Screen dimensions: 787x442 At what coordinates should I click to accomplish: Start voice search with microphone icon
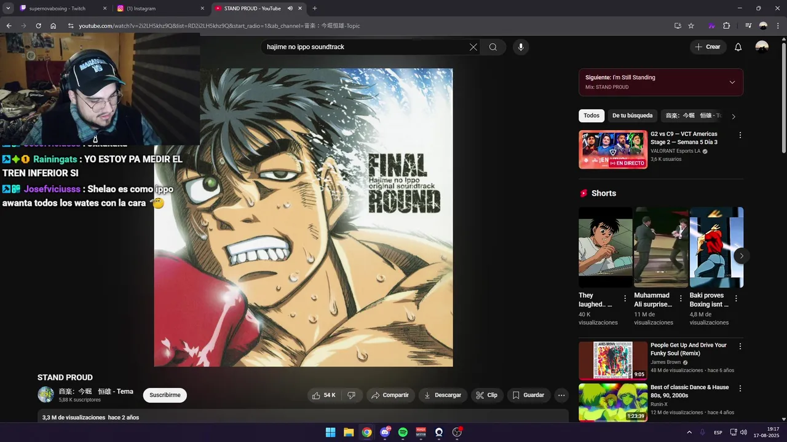[521, 47]
